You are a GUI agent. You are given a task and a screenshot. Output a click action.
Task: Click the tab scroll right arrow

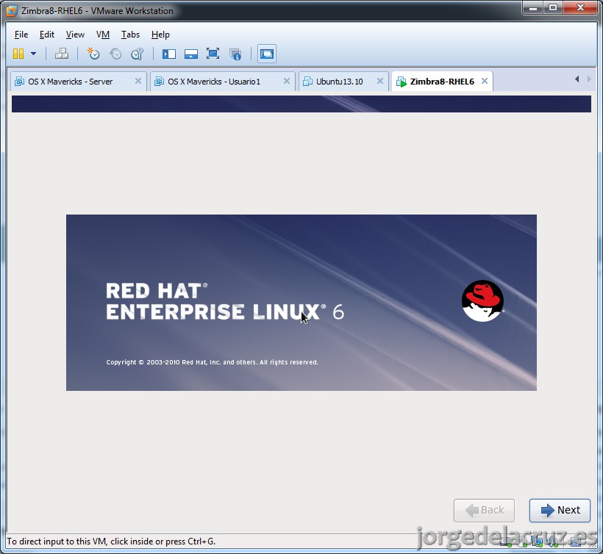589,79
